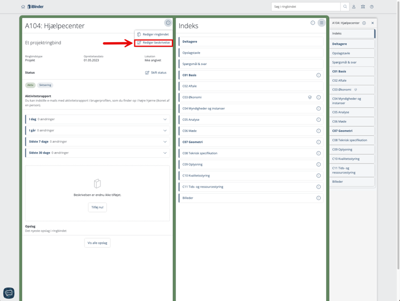Viewport: 400px width, 301px height.
Task: Click the 'Søg i ringbindet' search field
Action: click(x=306, y=7)
